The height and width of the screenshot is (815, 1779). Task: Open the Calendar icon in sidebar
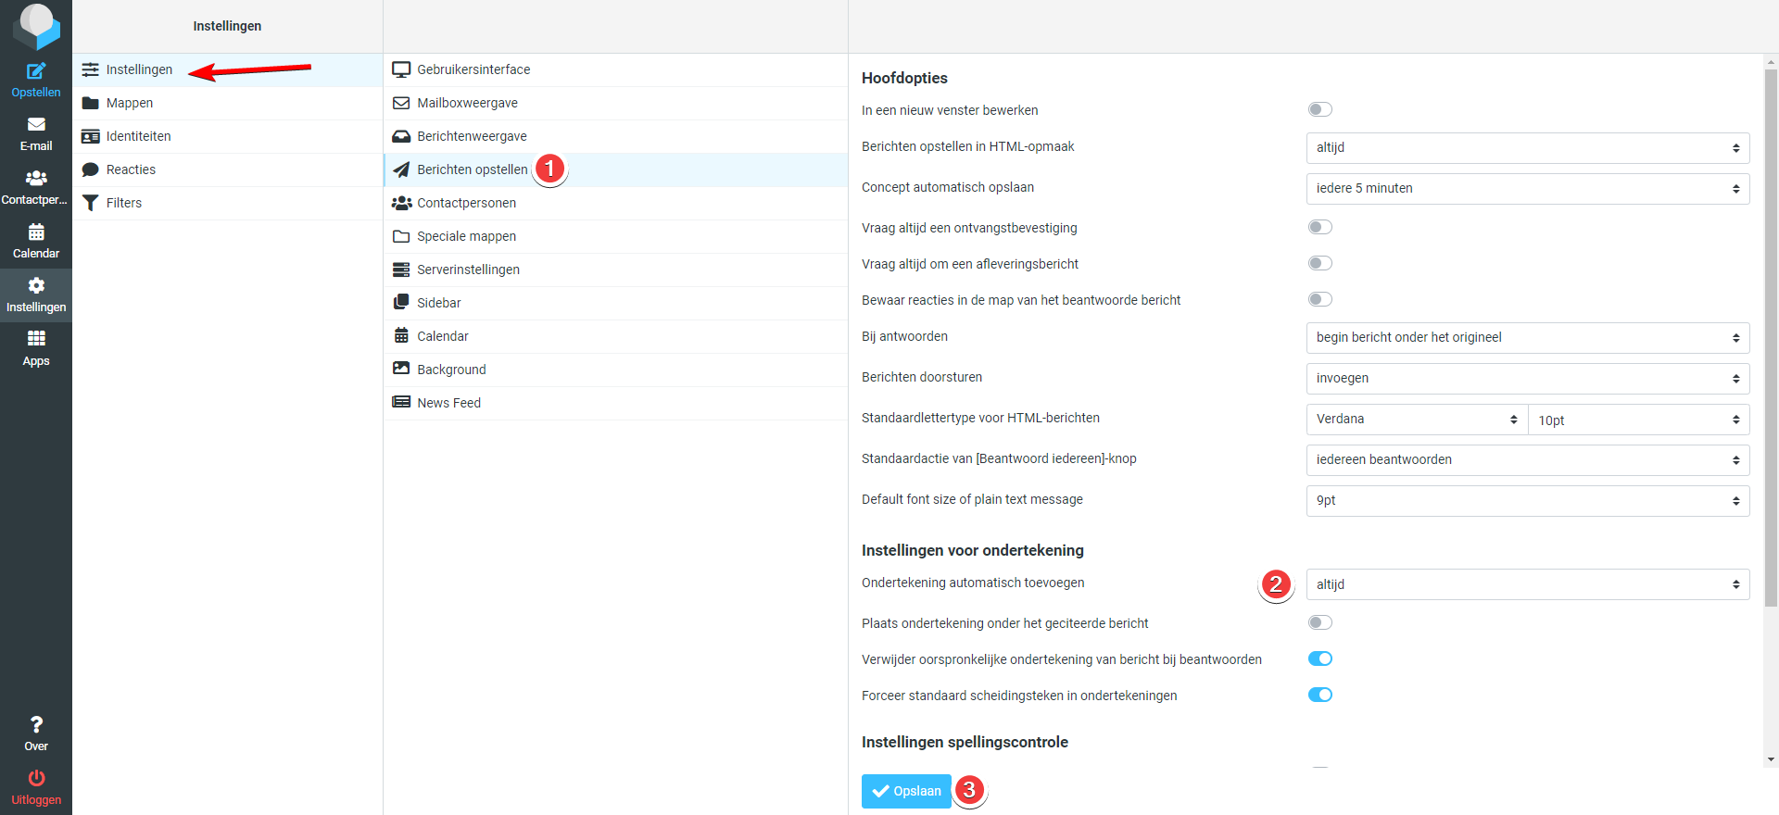click(x=36, y=232)
